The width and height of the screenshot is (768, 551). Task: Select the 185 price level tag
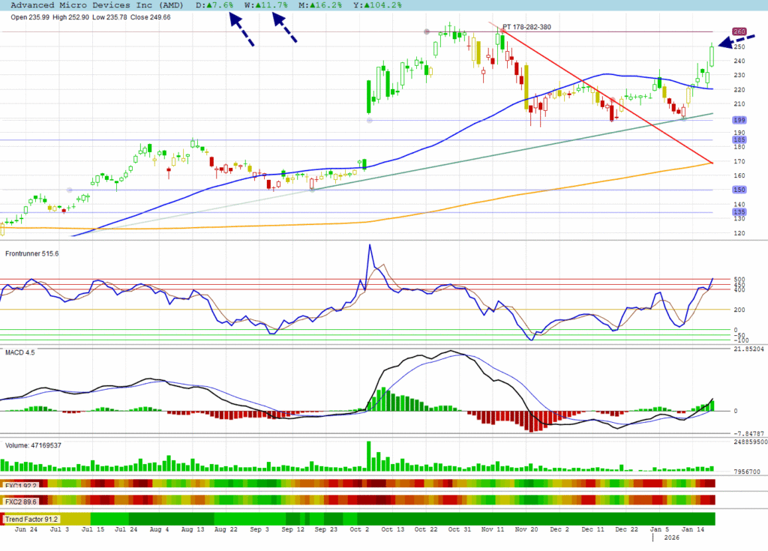pos(739,140)
